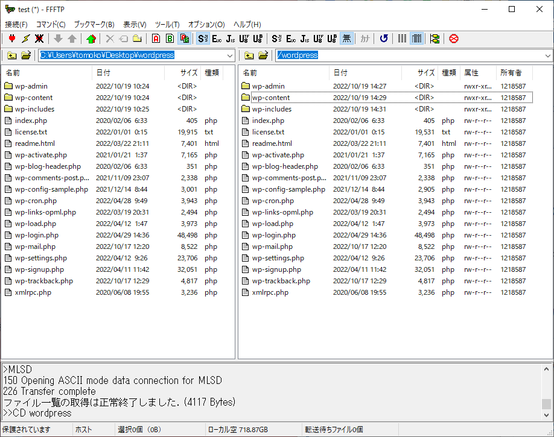This screenshot has width=554, height=437.
Task: Click the Delete X icon in toolbar
Action: tap(110, 39)
